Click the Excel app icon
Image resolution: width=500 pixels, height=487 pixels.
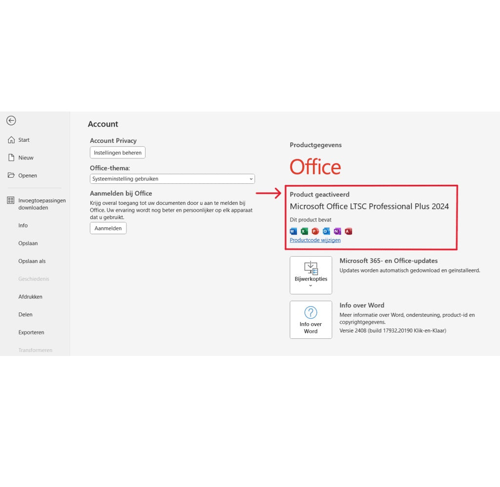(x=304, y=231)
